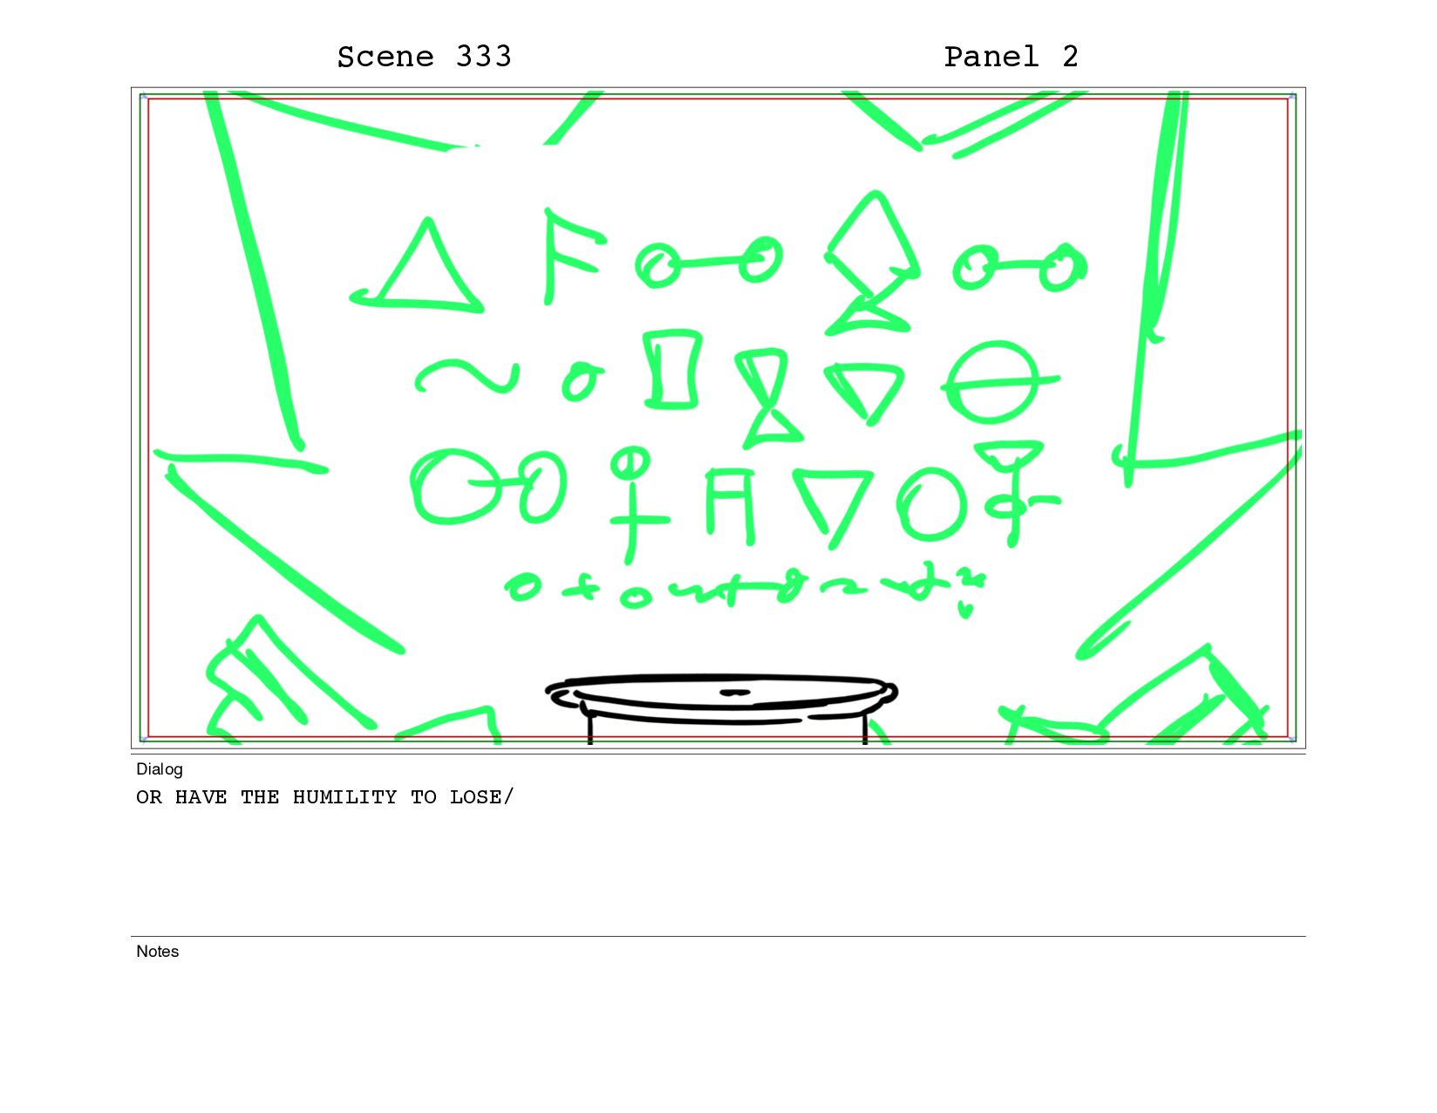Click the green wavy tilde glyph

pyautogui.click(x=467, y=377)
